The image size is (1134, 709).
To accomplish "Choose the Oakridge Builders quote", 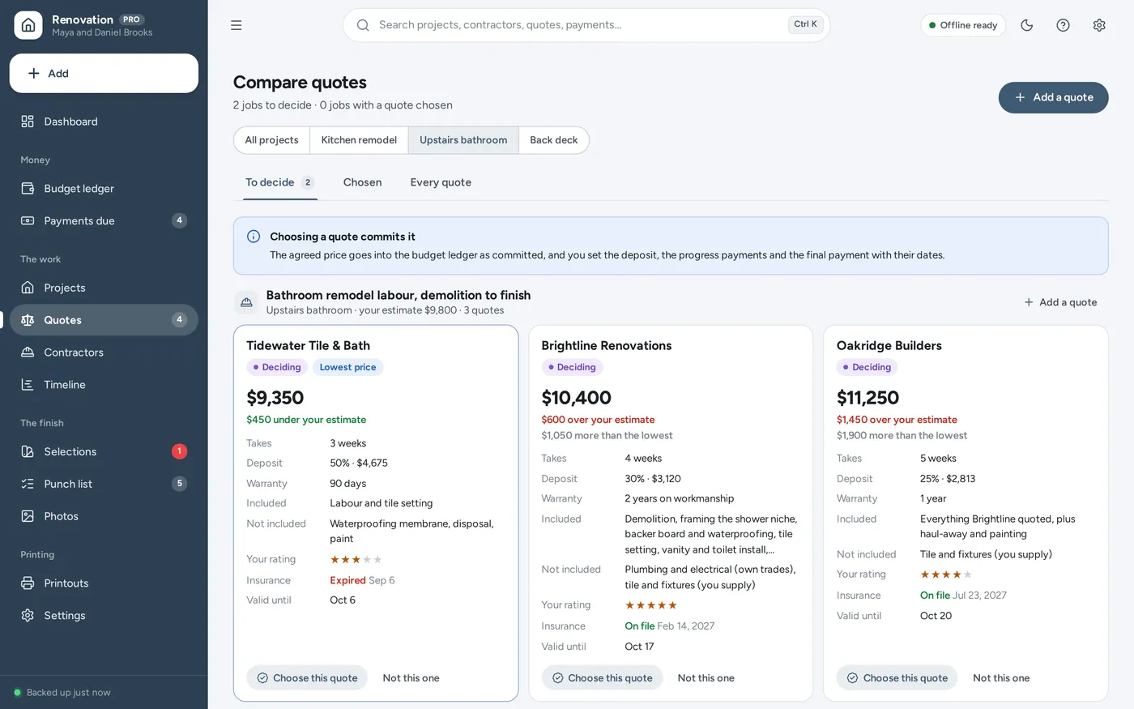I will [x=897, y=678].
